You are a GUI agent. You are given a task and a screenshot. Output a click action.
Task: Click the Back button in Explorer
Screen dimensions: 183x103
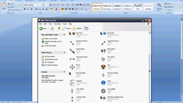[43, 28]
